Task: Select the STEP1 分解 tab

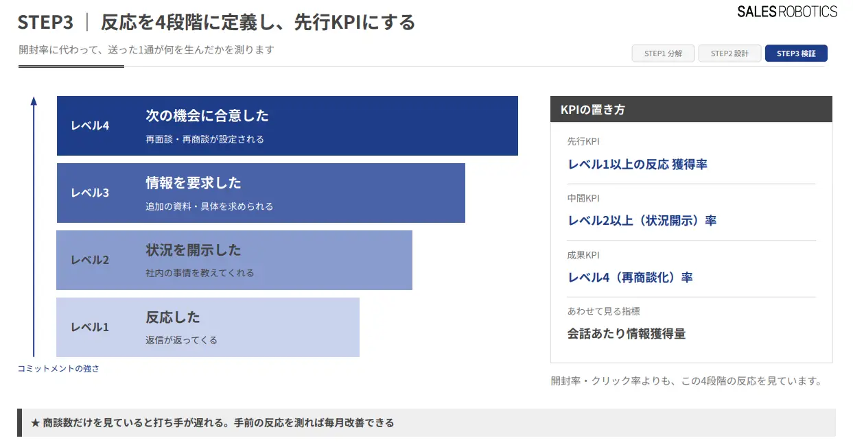Action: [663, 53]
